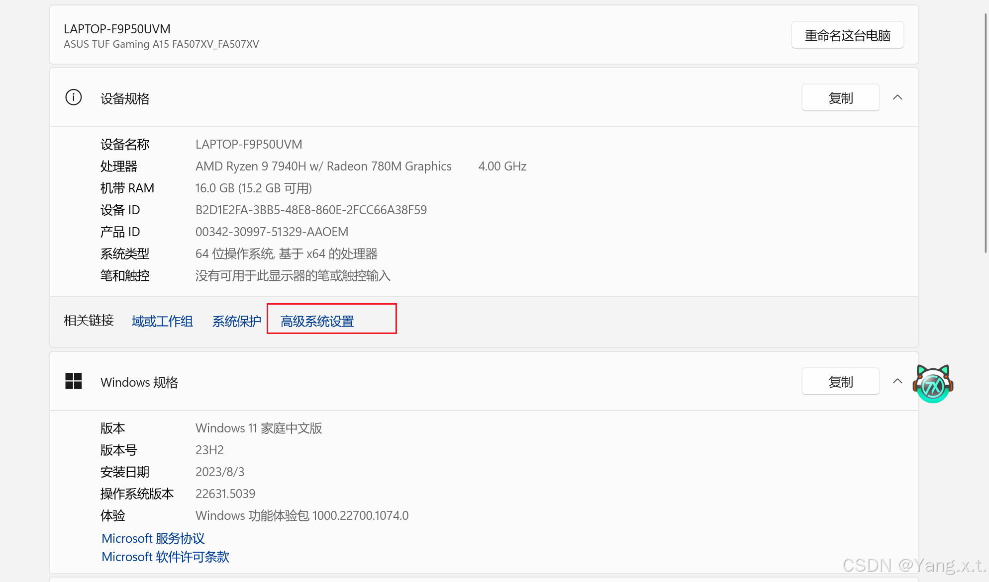The height and width of the screenshot is (582, 989).
Task: Click the device specifications info icon
Action: 74,97
